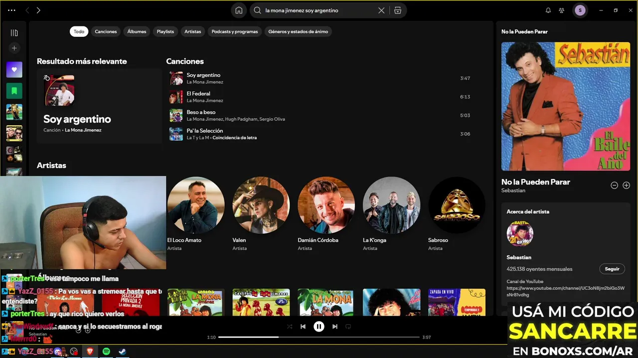Open La K'onga artist card

click(391, 213)
